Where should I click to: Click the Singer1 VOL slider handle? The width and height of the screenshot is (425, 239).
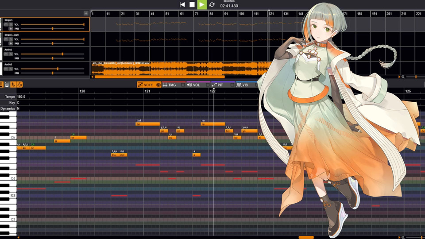click(x=84, y=24)
